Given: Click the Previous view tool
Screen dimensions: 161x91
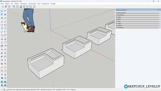Looking at the screenshot, I should [5, 71].
